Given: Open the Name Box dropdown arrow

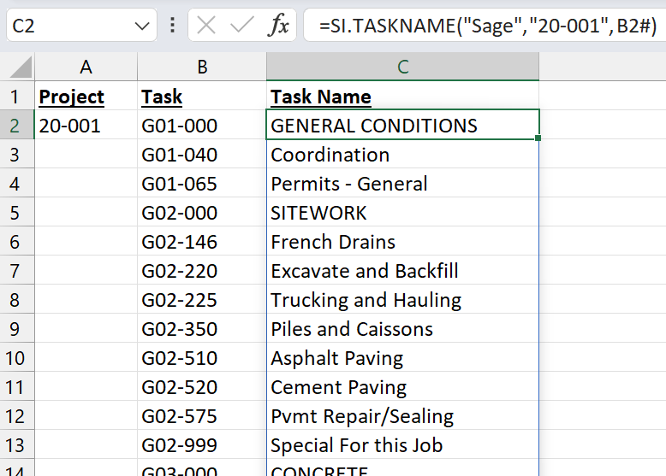Looking at the screenshot, I should click(142, 26).
